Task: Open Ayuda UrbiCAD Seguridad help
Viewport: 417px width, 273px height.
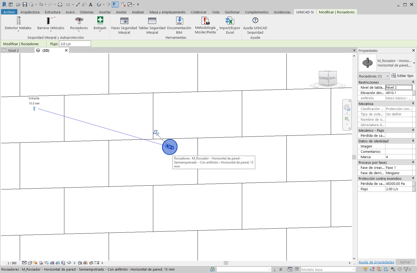Action: pyautogui.click(x=255, y=21)
